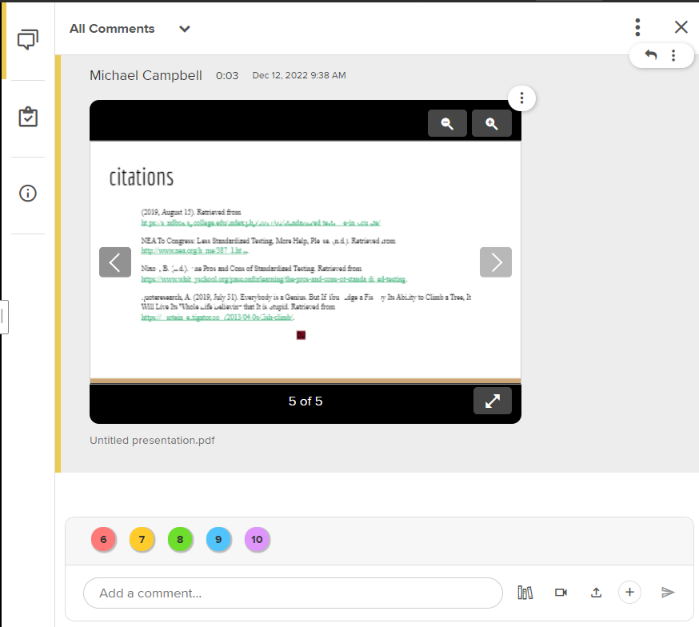Open comment more options beside reply arrow
The width and height of the screenshot is (699, 627).
(x=673, y=55)
